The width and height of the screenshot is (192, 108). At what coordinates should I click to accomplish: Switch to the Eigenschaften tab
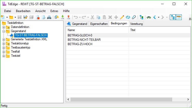coord(99,24)
